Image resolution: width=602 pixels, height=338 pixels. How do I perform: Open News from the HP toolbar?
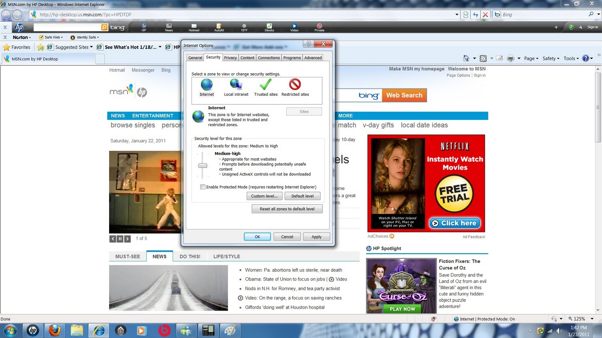pyautogui.click(x=169, y=27)
